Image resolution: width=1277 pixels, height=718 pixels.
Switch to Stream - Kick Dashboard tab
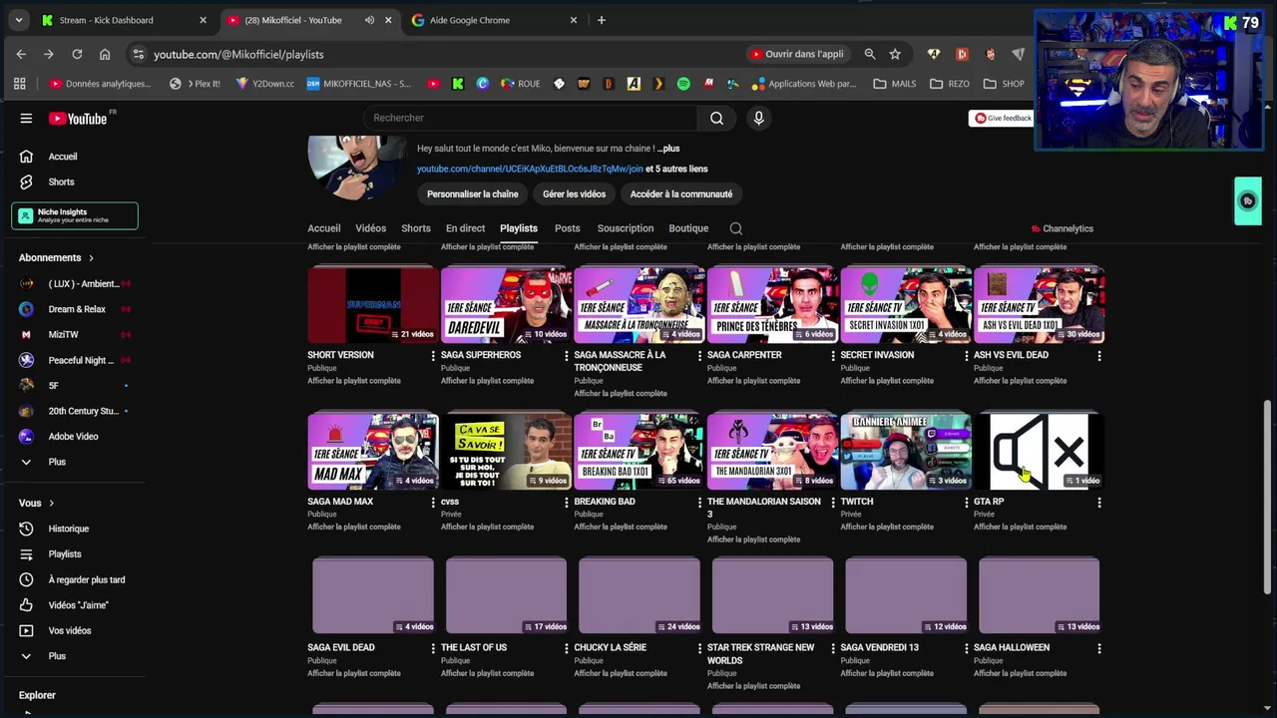click(125, 20)
